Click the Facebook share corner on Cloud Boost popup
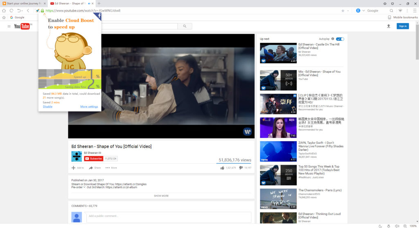This screenshot has height=228, width=419. [x=98, y=16]
